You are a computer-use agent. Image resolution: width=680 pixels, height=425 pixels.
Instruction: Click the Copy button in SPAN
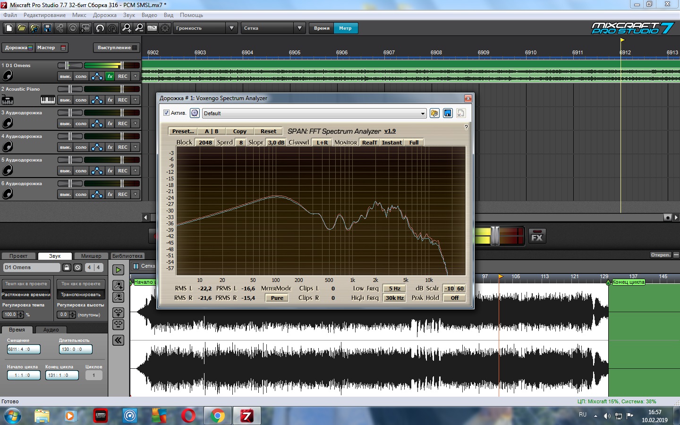tap(240, 131)
